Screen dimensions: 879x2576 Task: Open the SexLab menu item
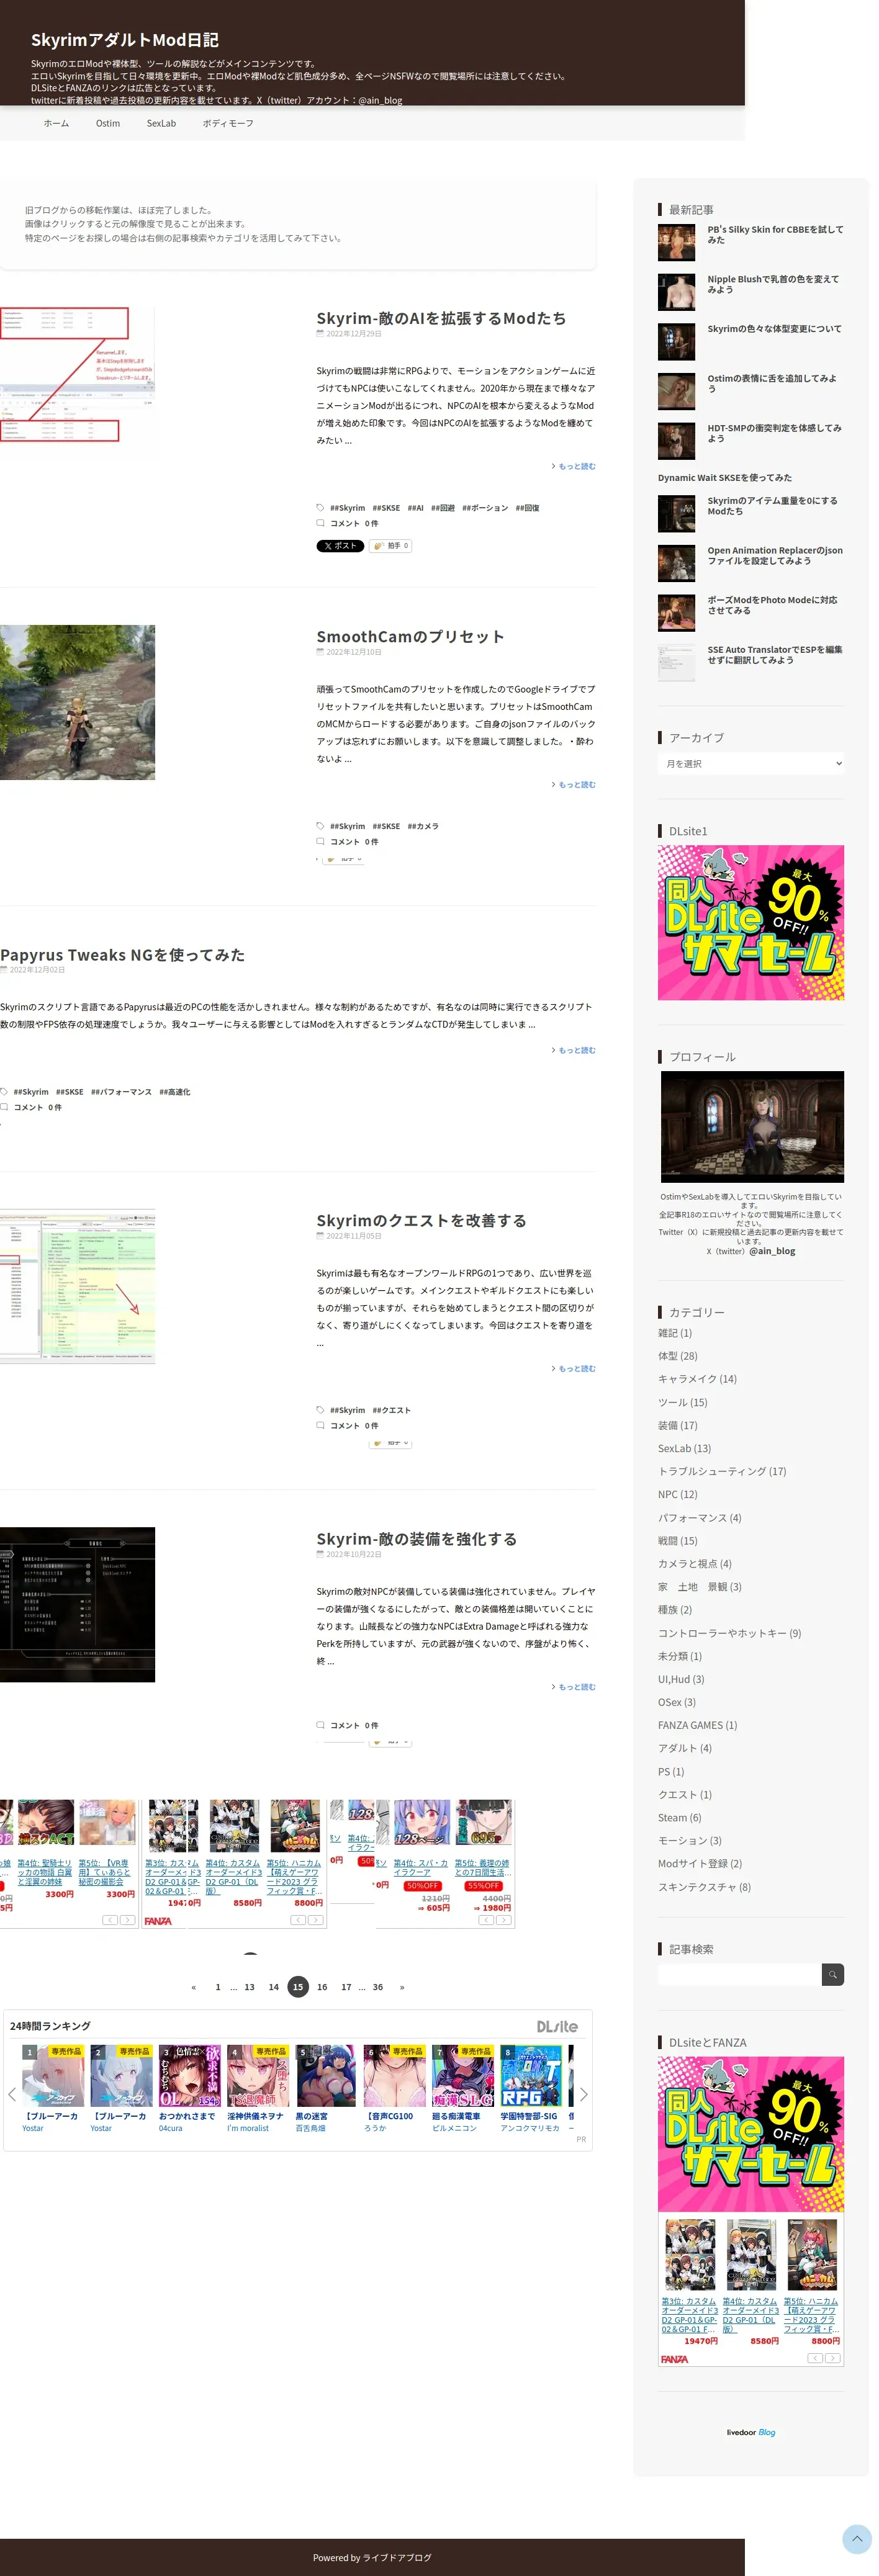161,124
